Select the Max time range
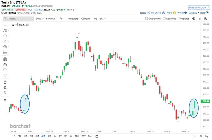This screenshot has width=212, height=140. [x=90, y=136]
